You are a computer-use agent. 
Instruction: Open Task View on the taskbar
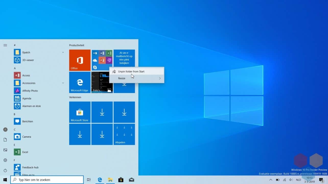(x=89, y=180)
